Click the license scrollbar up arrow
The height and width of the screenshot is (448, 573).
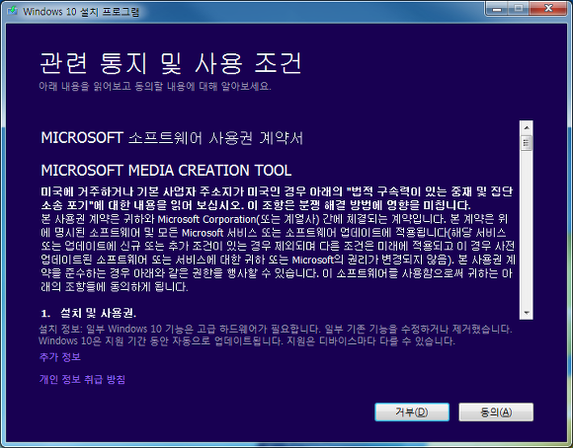click(x=527, y=127)
